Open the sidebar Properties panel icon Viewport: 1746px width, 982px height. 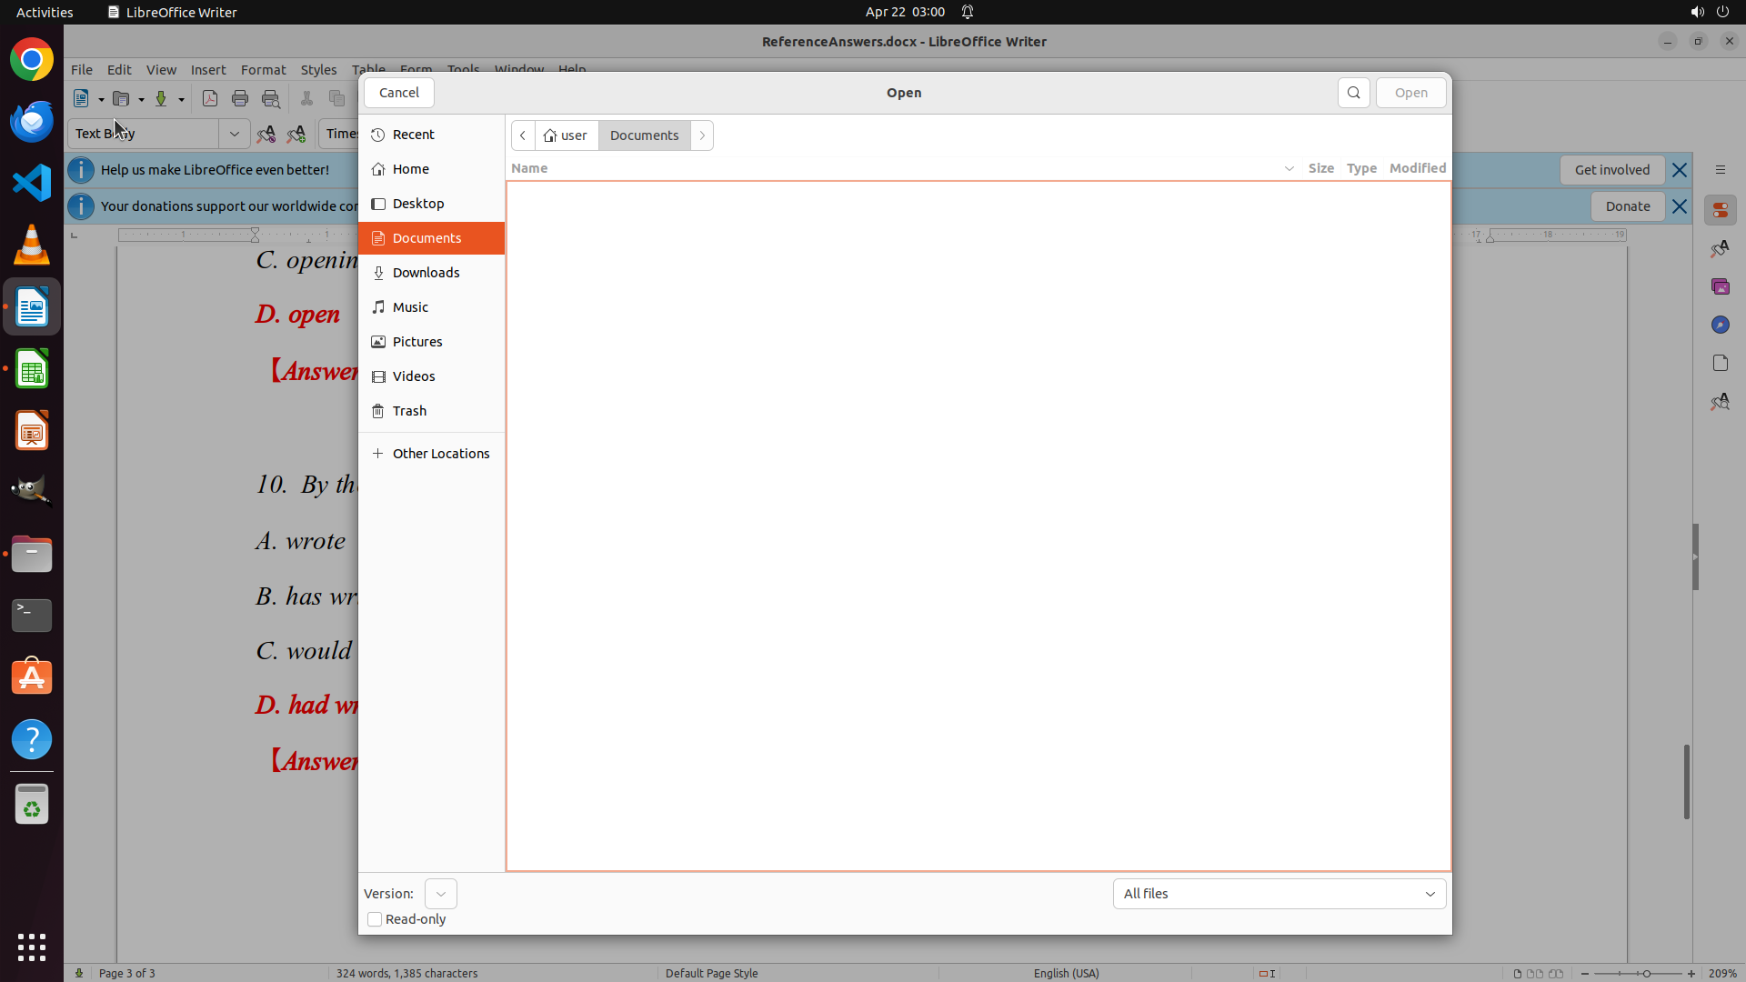point(1720,210)
